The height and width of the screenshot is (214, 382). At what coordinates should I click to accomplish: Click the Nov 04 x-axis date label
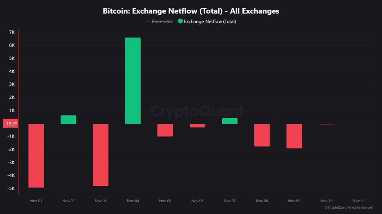[x=133, y=201]
